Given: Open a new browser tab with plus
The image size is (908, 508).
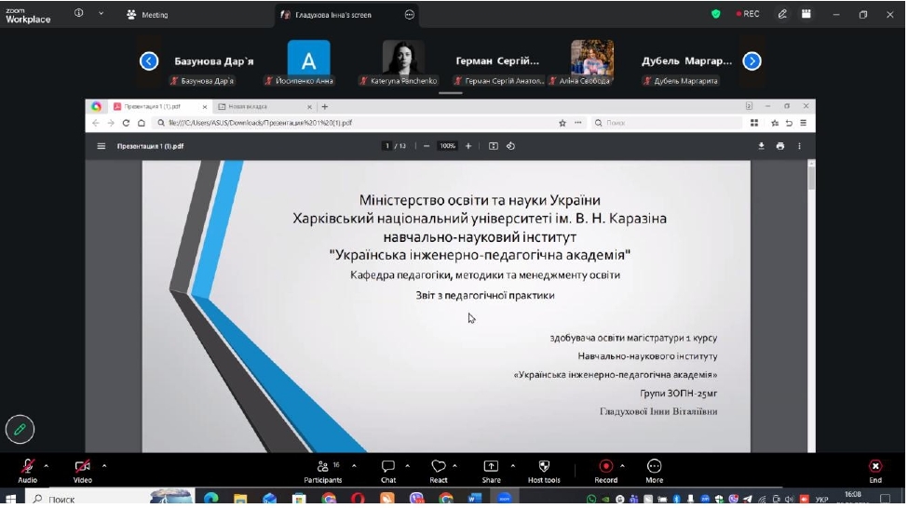Looking at the screenshot, I should [325, 107].
